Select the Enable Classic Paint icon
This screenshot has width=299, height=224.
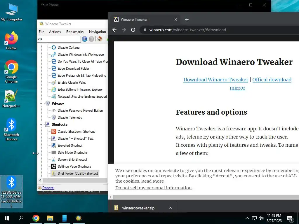(x=54, y=83)
